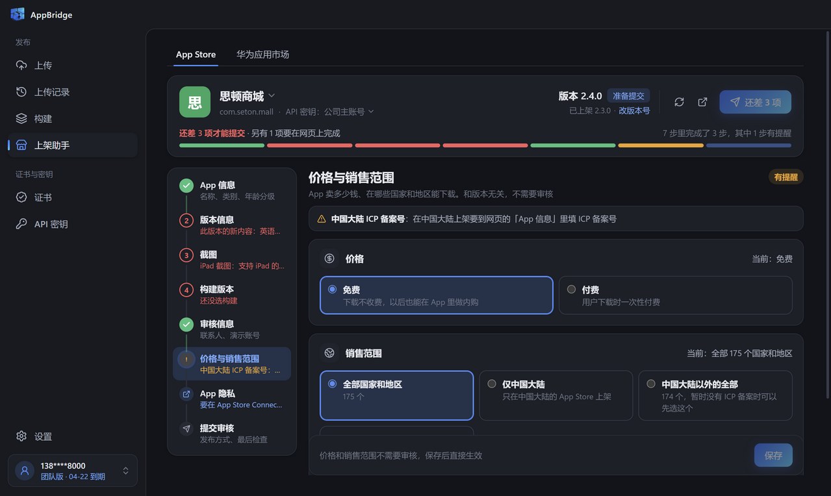Click the 证书 badge icon
Viewport: 831px width, 496px height.
[21, 197]
